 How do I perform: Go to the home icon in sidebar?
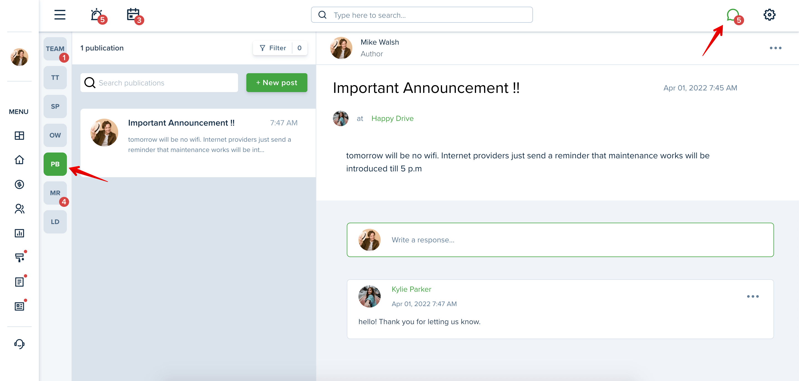click(19, 160)
